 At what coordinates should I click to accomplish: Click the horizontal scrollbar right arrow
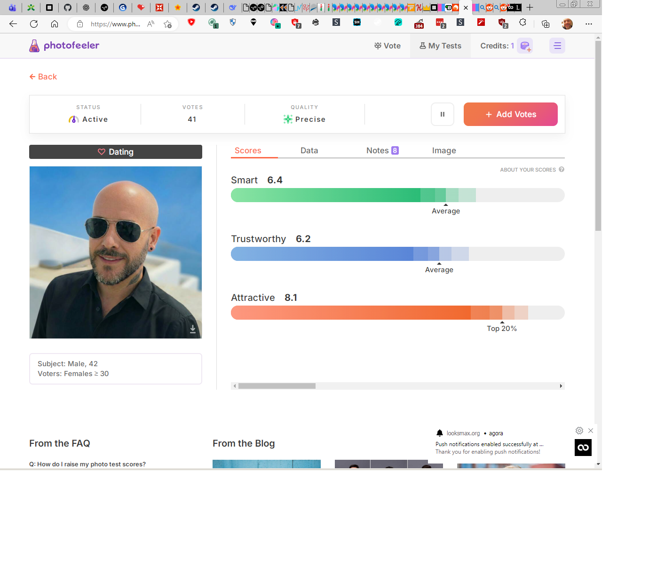[x=561, y=386]
